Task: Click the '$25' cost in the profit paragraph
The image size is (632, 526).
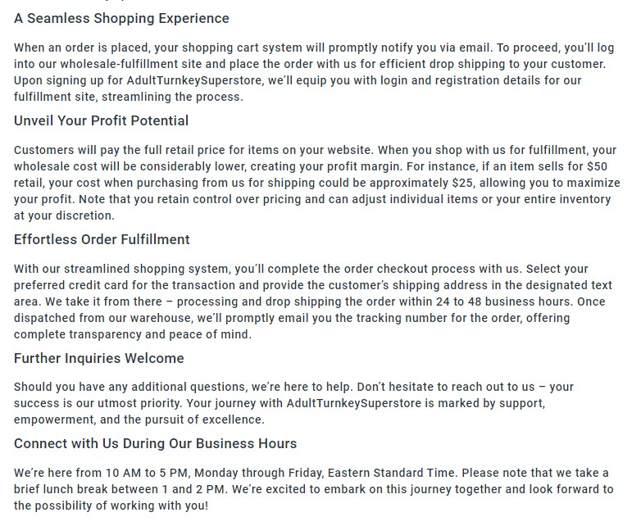Action: click(462, 183)
